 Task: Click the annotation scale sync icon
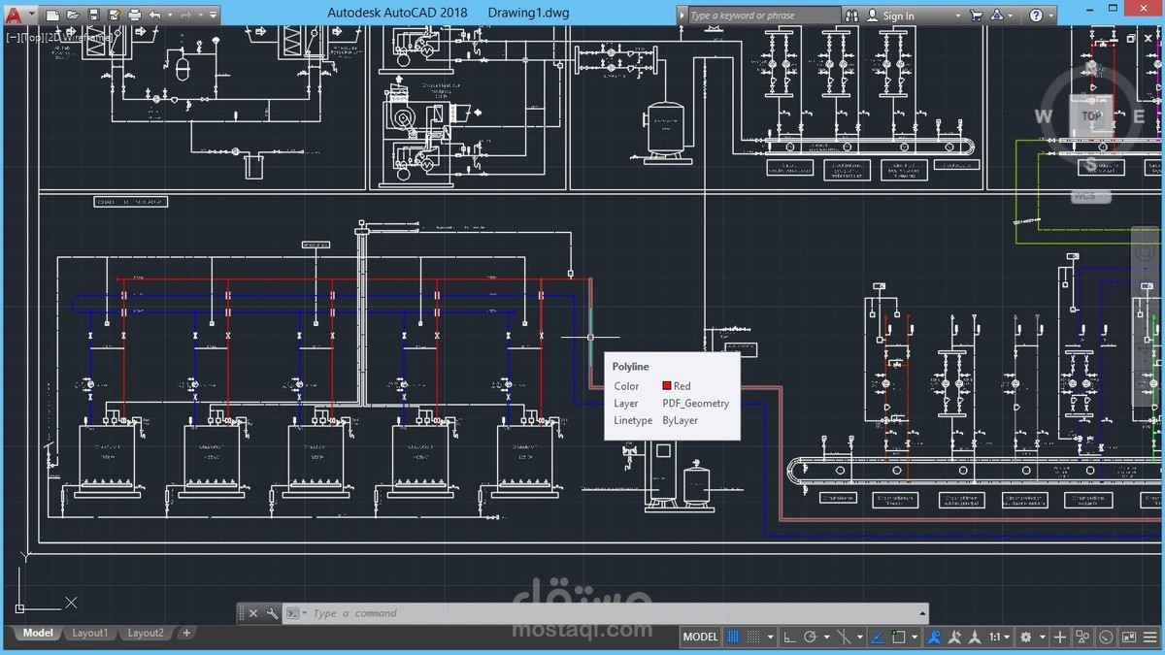[976, 638]
